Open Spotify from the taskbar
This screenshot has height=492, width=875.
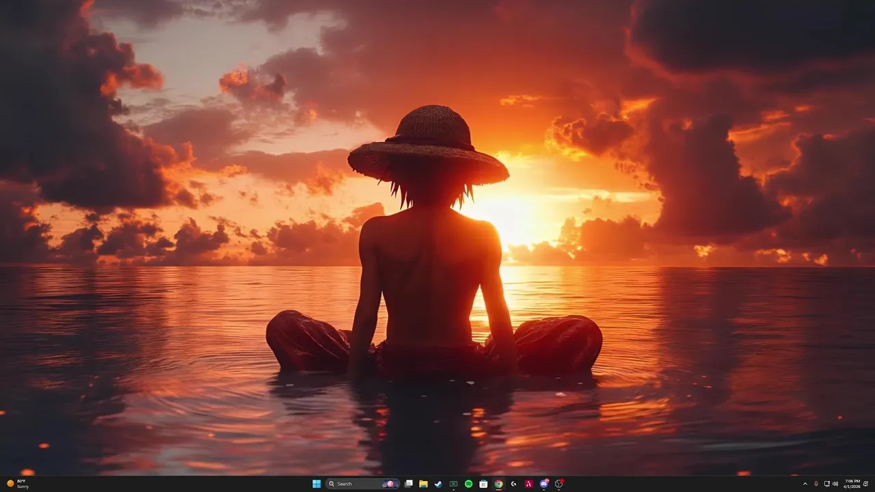pyautogui.click(x=468, y=484)
